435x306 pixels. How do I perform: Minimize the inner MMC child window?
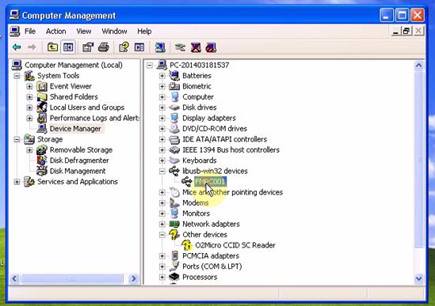click(x=395, y=31)
